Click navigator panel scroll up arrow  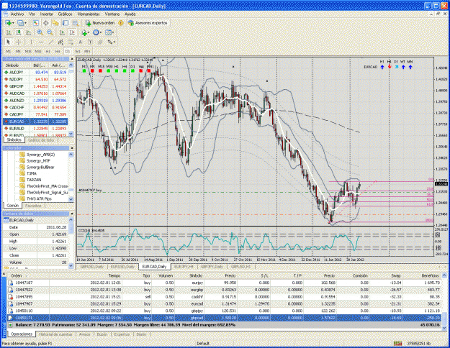click(x=71, y=155)
